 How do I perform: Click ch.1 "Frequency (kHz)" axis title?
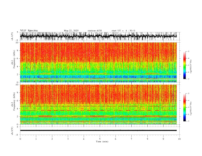14,59
